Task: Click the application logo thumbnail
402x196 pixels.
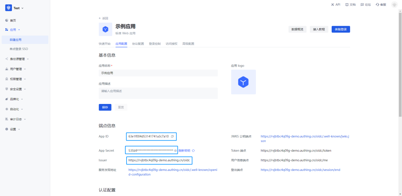Action: point(243,82)
